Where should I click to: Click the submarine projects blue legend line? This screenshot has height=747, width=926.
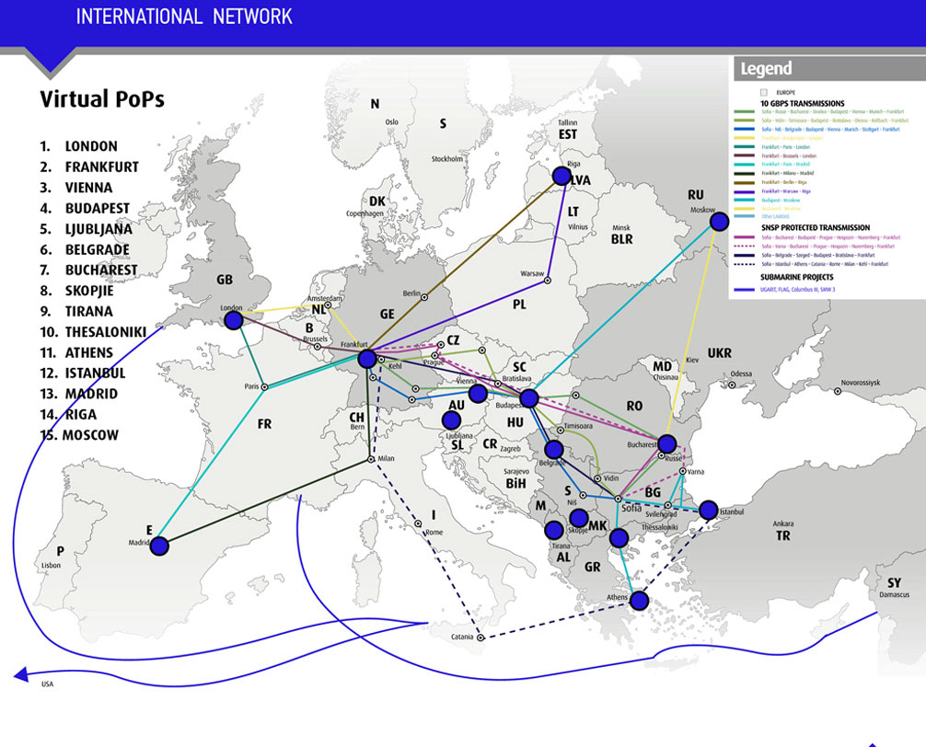744,290
